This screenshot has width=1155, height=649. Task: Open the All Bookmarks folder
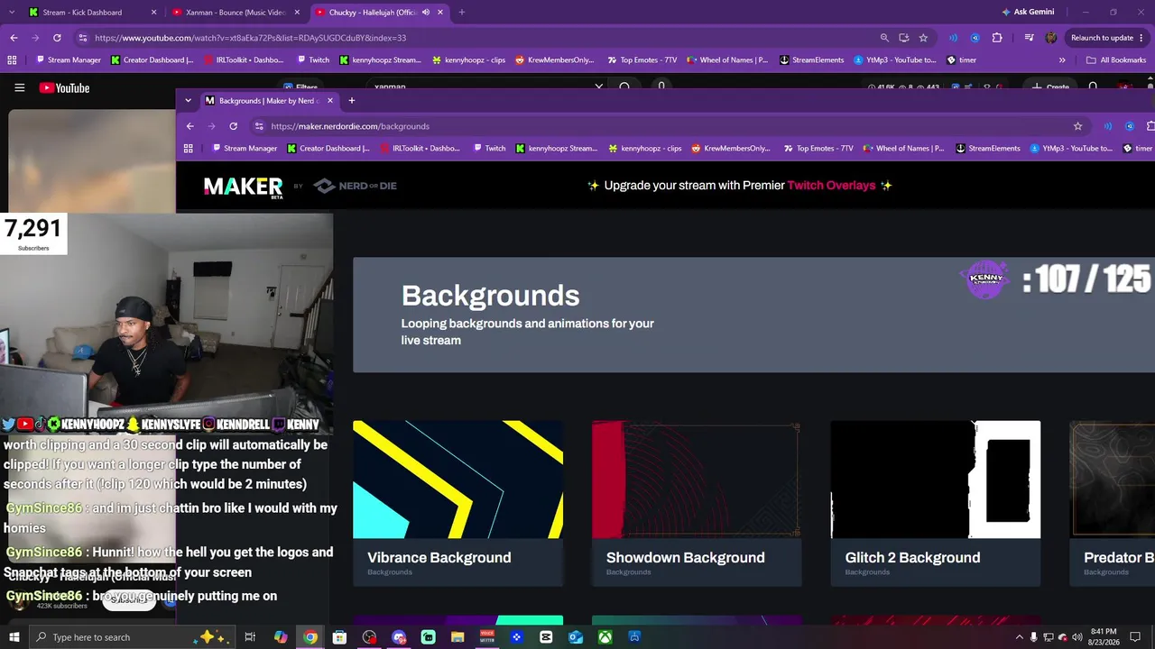tap(1116, 60)
